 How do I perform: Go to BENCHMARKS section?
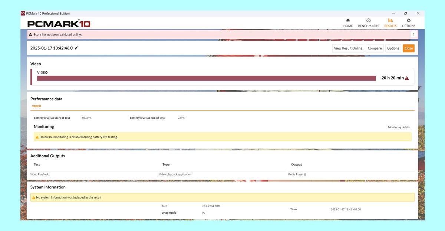tap(368, 23)
